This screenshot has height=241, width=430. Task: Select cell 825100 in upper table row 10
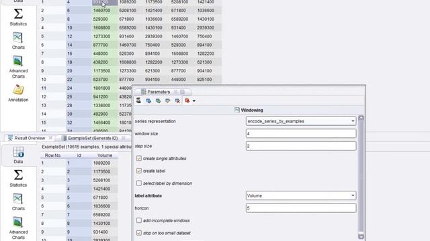click(209, 80)
